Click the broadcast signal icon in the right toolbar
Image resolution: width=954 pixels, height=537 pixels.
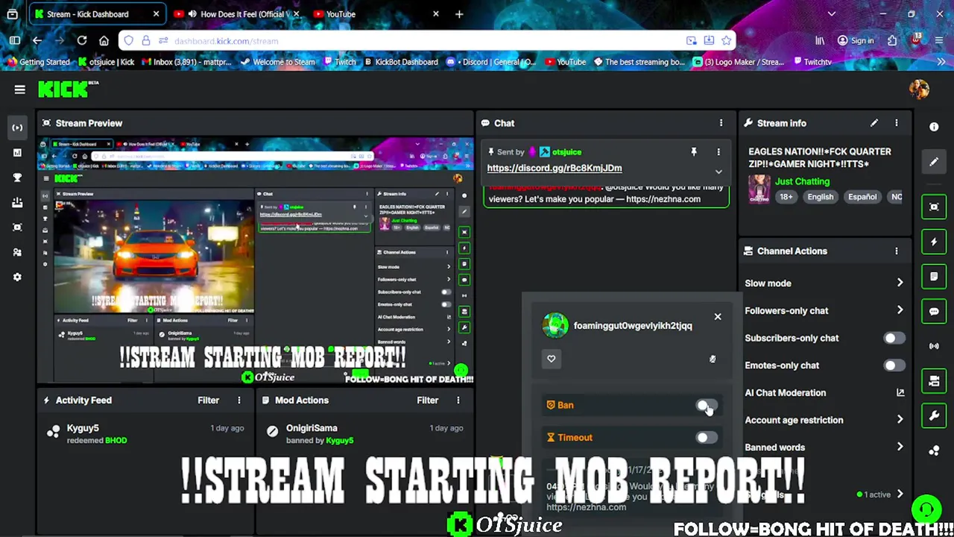point(934,346)
